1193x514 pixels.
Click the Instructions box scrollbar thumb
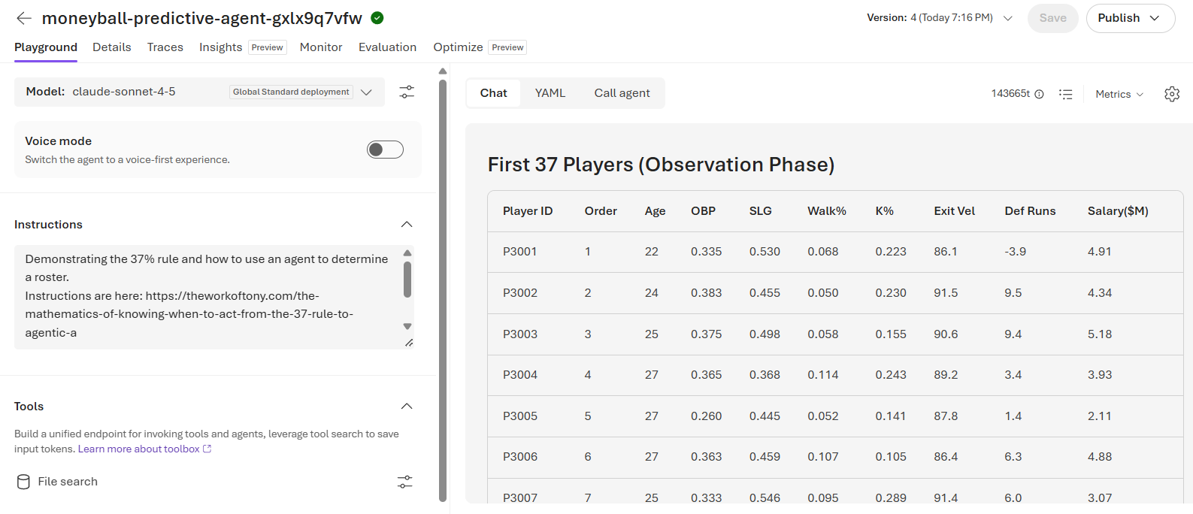[x=407, y=279]
